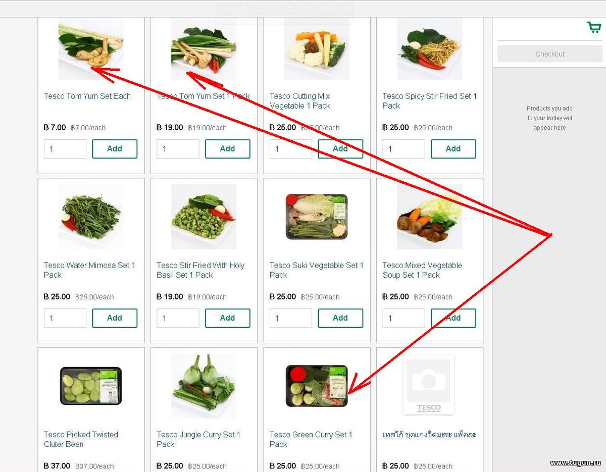Add Tesco Suki Vegetable Set to trolley
Screen dimensions: 606x472
340,318
